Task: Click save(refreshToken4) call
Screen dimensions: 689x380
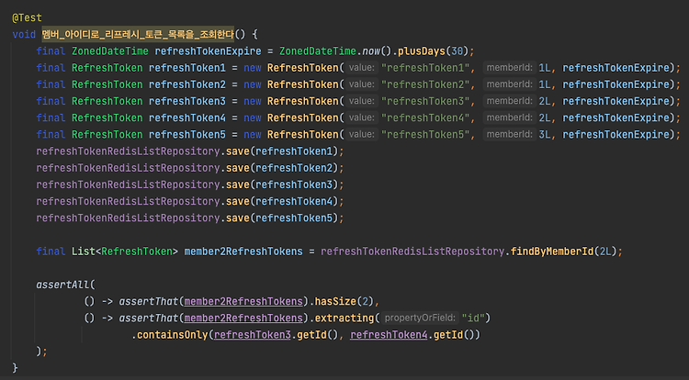Action: point(282,201)
